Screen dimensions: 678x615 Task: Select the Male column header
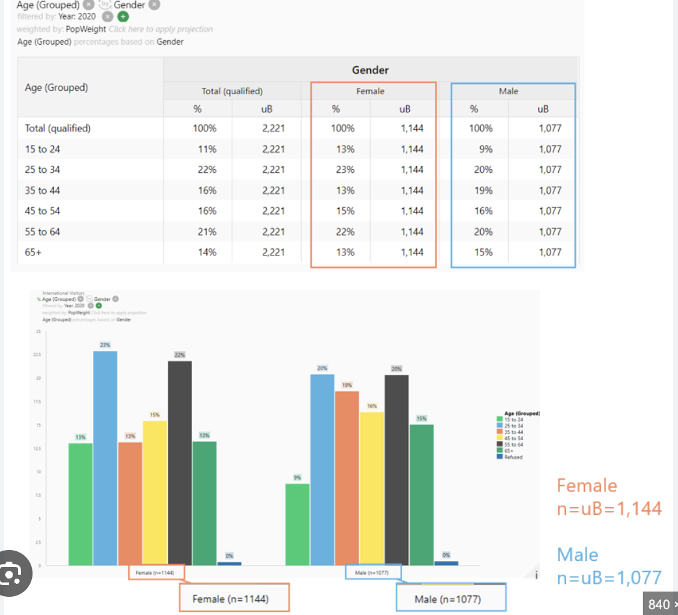point(508,90)
